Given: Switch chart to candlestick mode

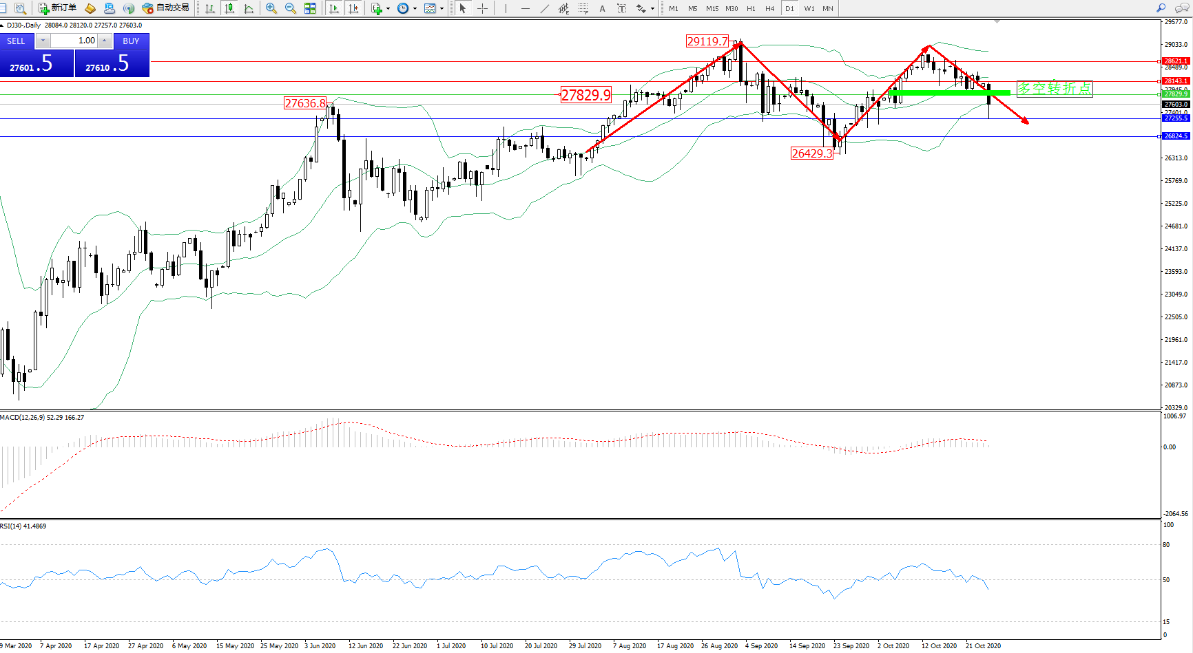Looking at the screenshot, I should pos(229,8).
